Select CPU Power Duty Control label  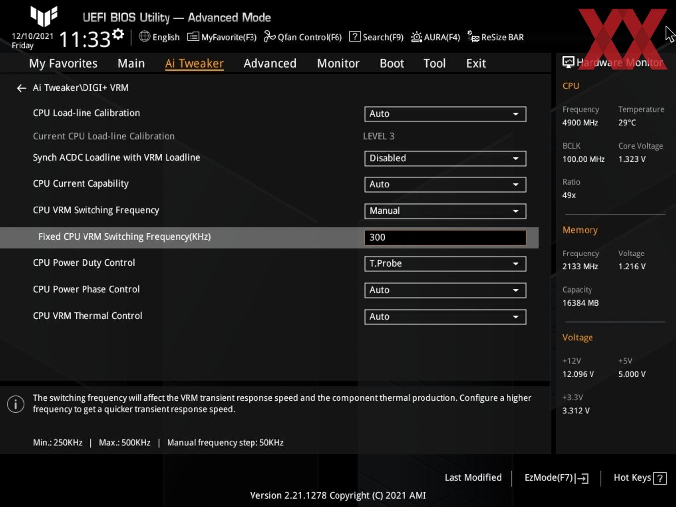click(x=84, y=262)
